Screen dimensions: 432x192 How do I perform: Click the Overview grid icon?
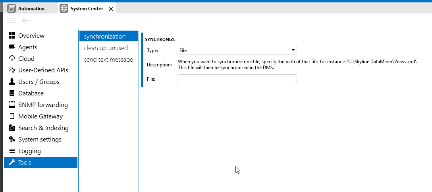(12, 36)
